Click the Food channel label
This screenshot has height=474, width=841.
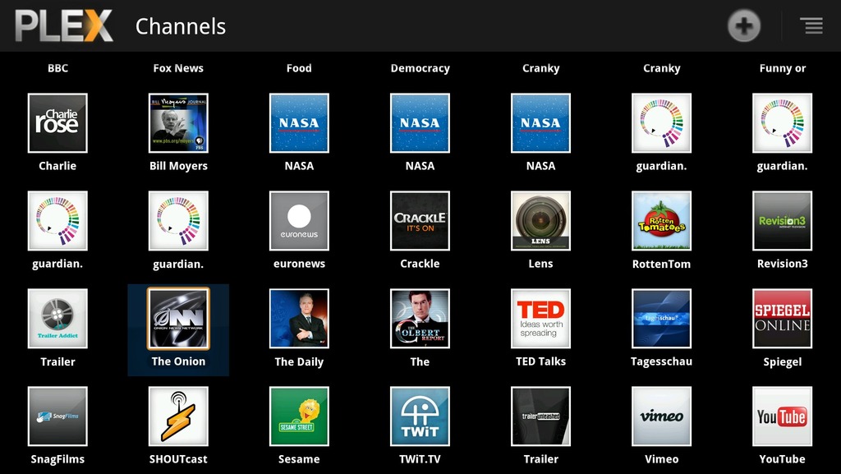299,68
